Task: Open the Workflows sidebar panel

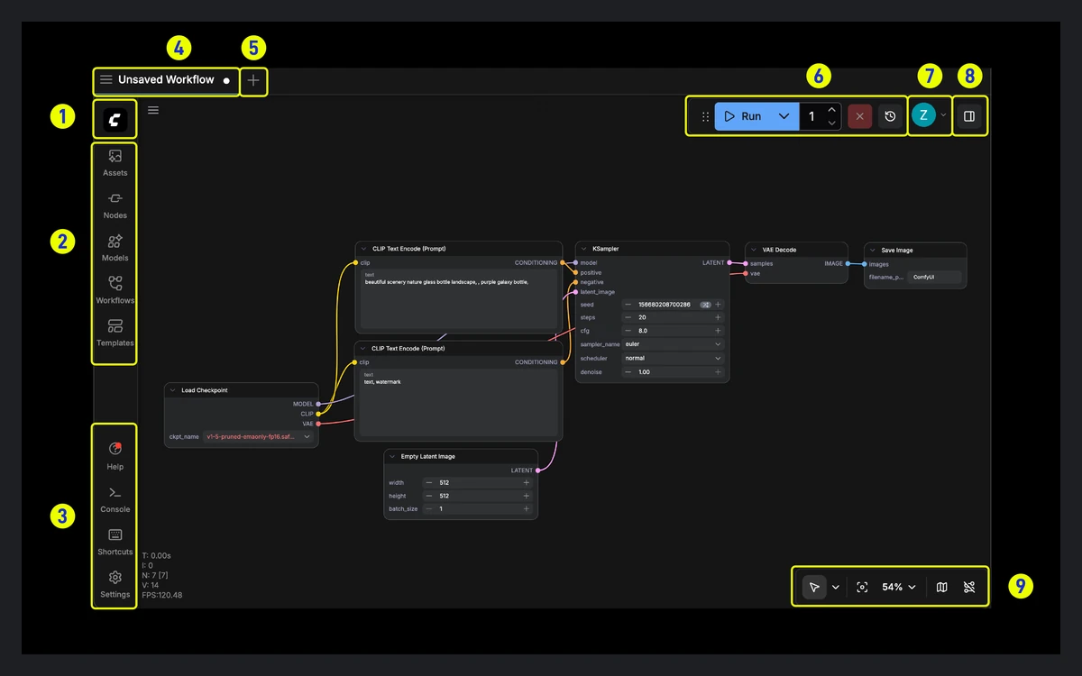Action: coord(115,290)
